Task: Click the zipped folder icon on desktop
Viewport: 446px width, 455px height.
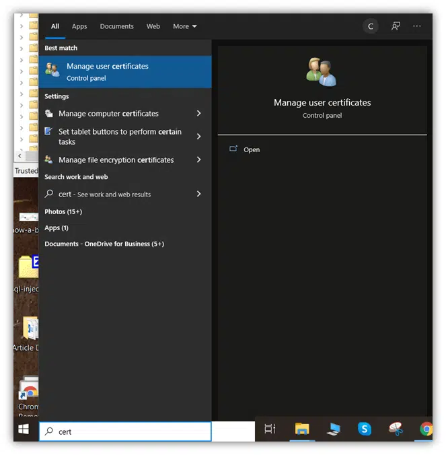Action: (28, 267)
